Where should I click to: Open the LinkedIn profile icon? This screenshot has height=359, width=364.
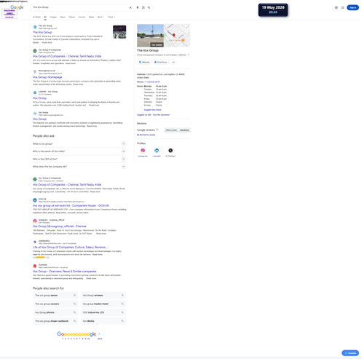157,151
